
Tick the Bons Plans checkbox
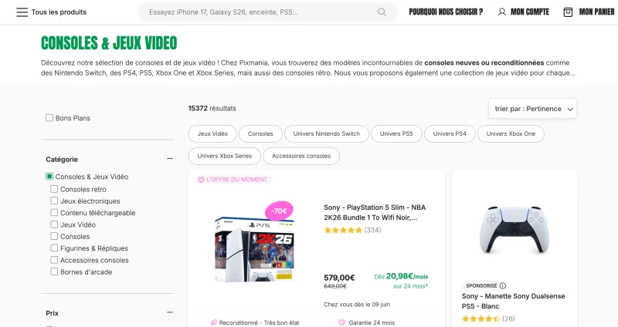(x=49, y=118)
